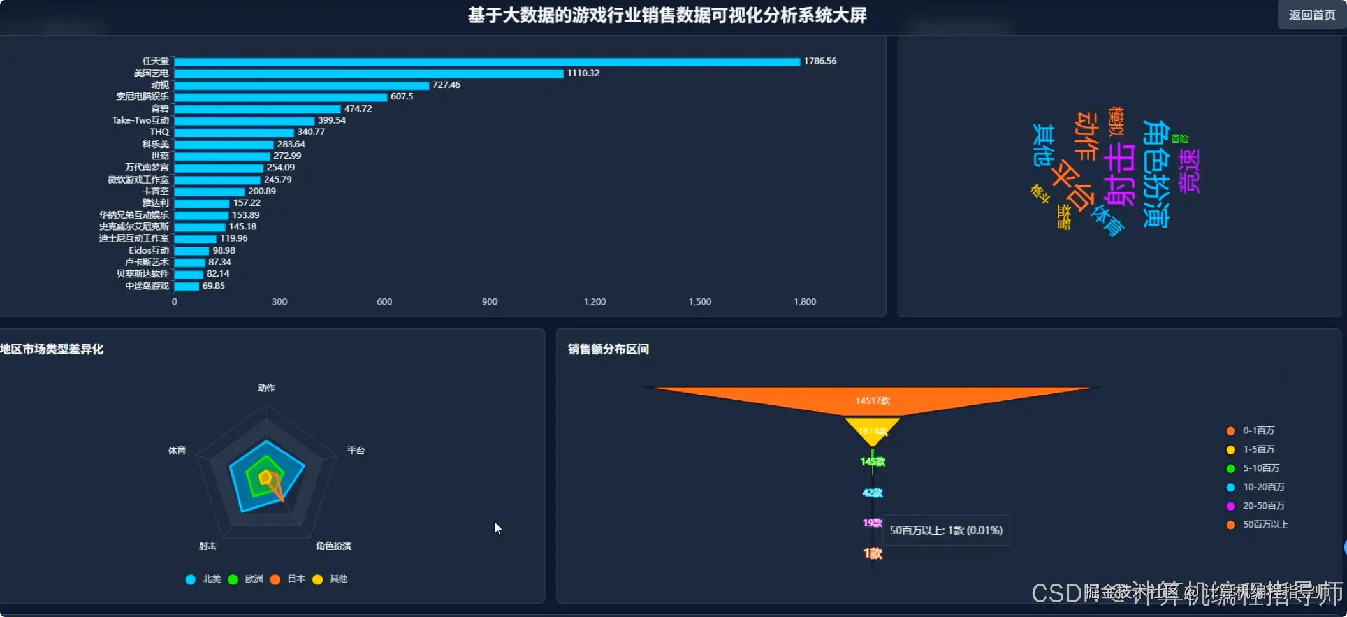Click the 角色扮演 radar axis label

point(333,546)
